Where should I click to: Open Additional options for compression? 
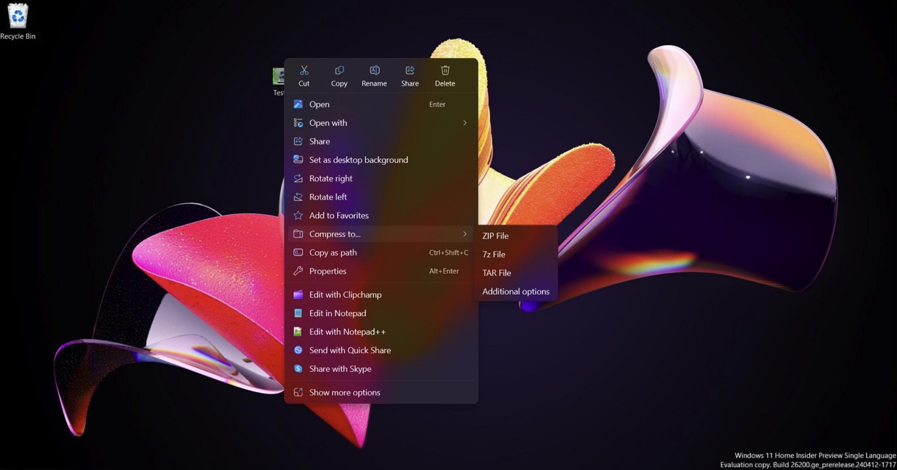(x=516, y=292)
